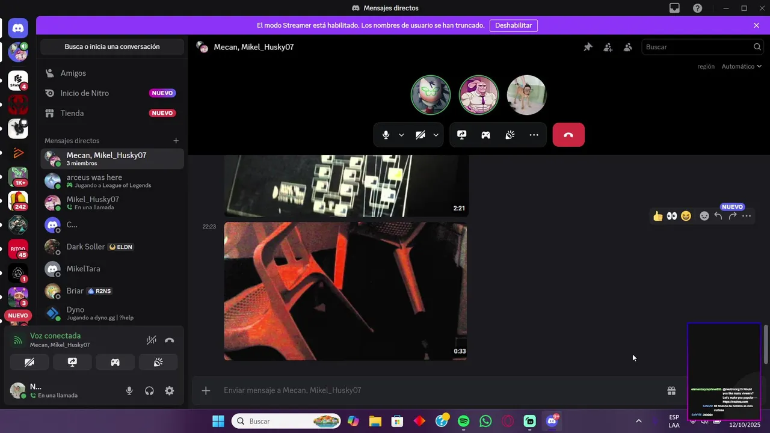This screenshot has height=433, width=770.
Task: Open DM with MikelTara
Action: click(x=112, y=269)
